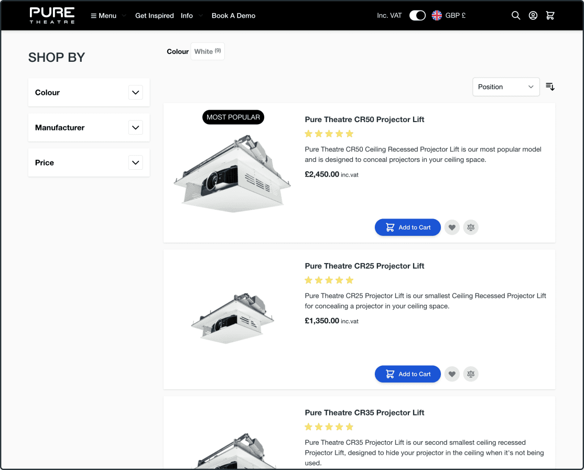The height and width of the screenshot is (470, 584).
Task: Click the UK flag icon
Action: (437, 15)
